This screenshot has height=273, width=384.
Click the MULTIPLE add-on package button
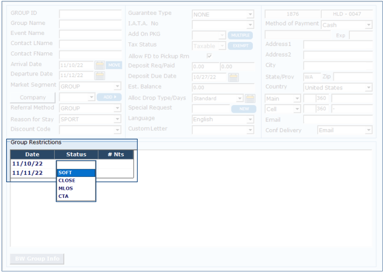coord(240,35)
